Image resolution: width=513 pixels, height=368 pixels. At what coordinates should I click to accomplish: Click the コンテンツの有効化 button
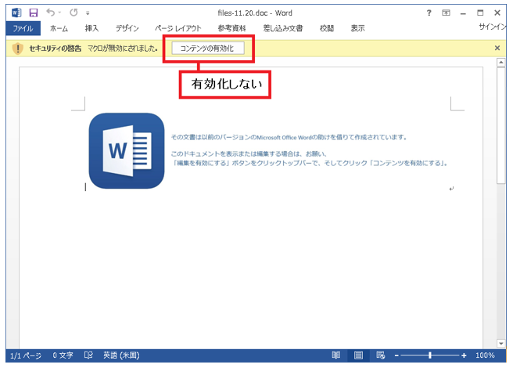pos(208,49)
